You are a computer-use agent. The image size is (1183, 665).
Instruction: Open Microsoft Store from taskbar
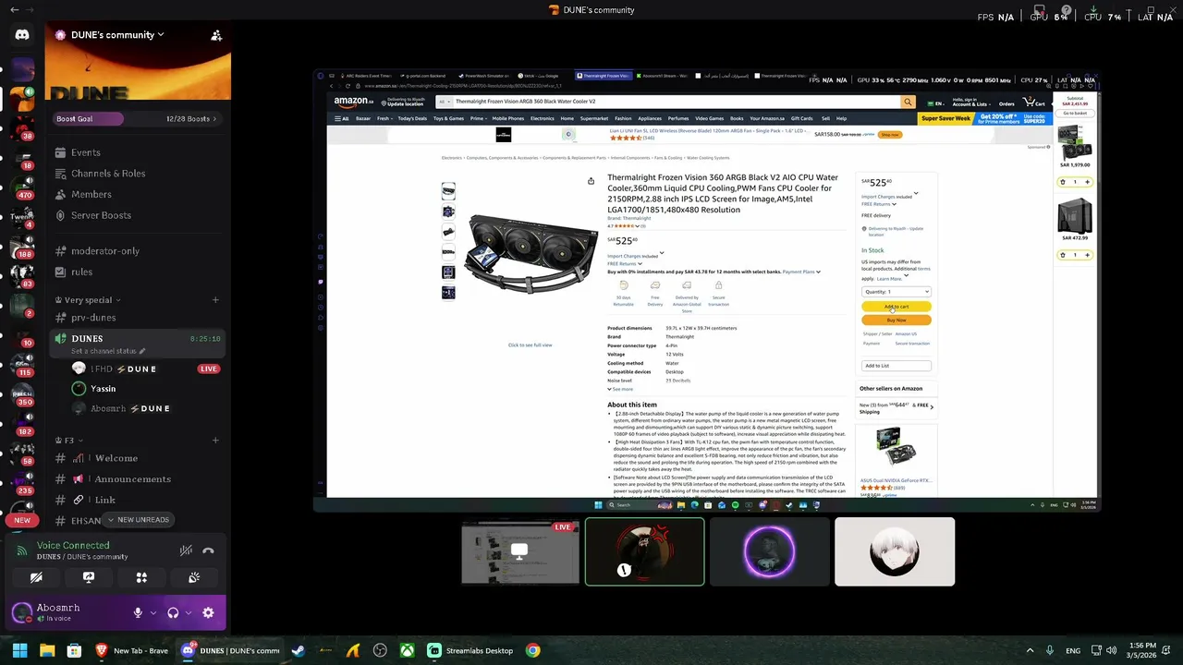click(x=74, y=650)
